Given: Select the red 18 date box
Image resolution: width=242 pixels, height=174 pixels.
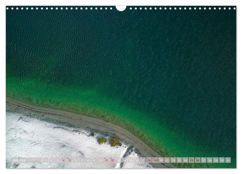Looking at the screenshot, I should 149,160.
